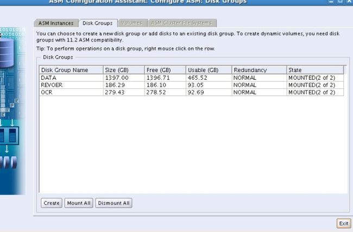This screenshot has width=353, height=232.
Task: Click the Create button
Action: 52,203
